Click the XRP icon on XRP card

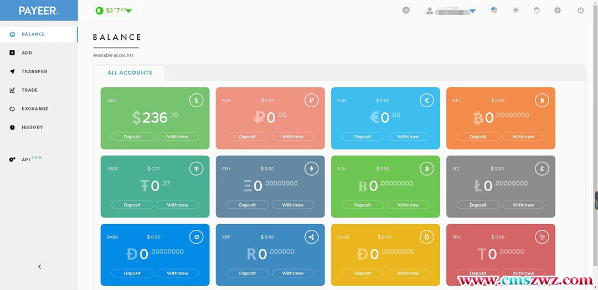coord(311,237)
